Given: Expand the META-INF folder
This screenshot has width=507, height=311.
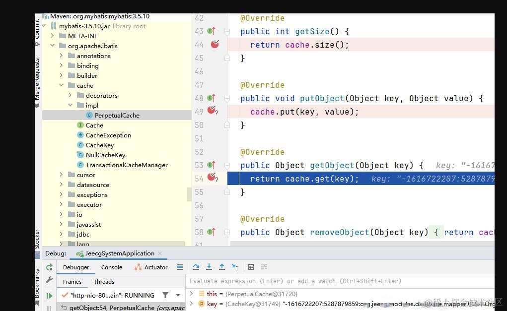Looking at the screenshot, I should tap(52, 36).
